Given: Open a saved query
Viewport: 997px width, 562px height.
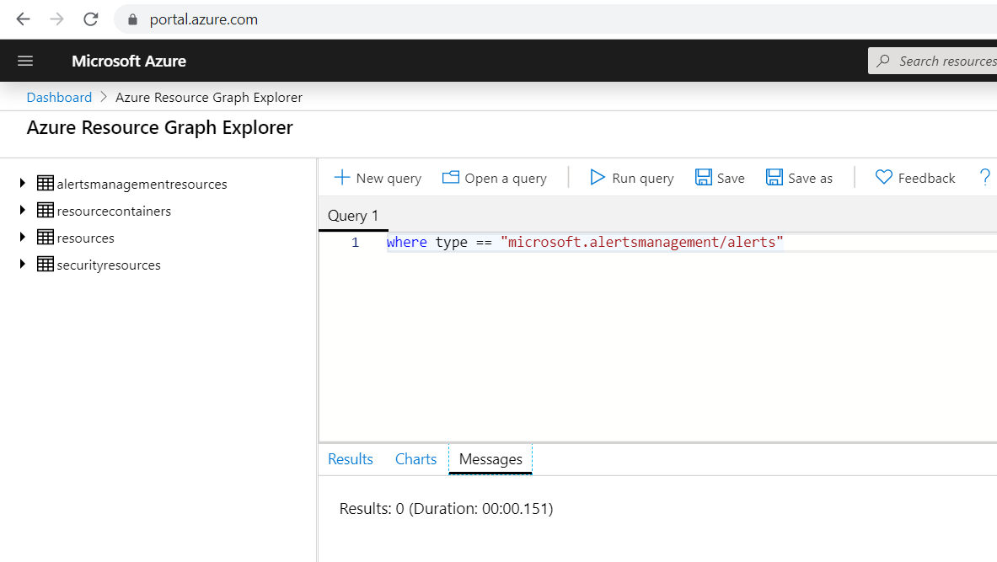Looking at the screenshot, I should [x=495, y=178].
